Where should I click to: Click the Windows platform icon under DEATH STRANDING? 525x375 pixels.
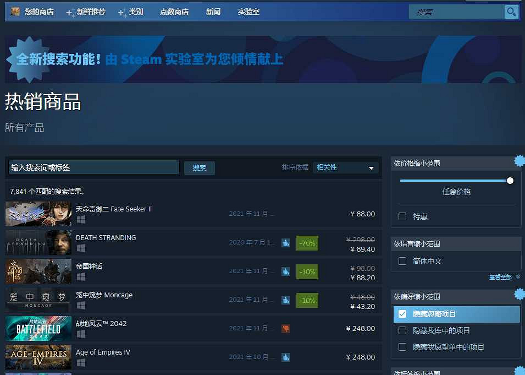(x=81, y=247)
